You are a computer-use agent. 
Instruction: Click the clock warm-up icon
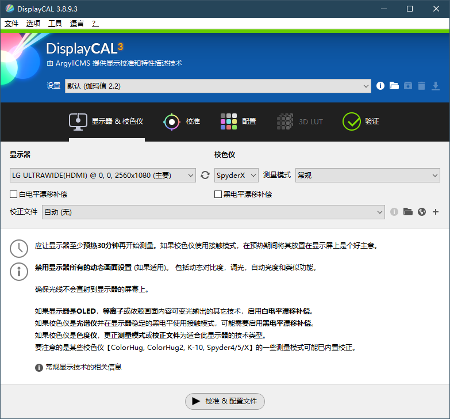tap(19, 249)
